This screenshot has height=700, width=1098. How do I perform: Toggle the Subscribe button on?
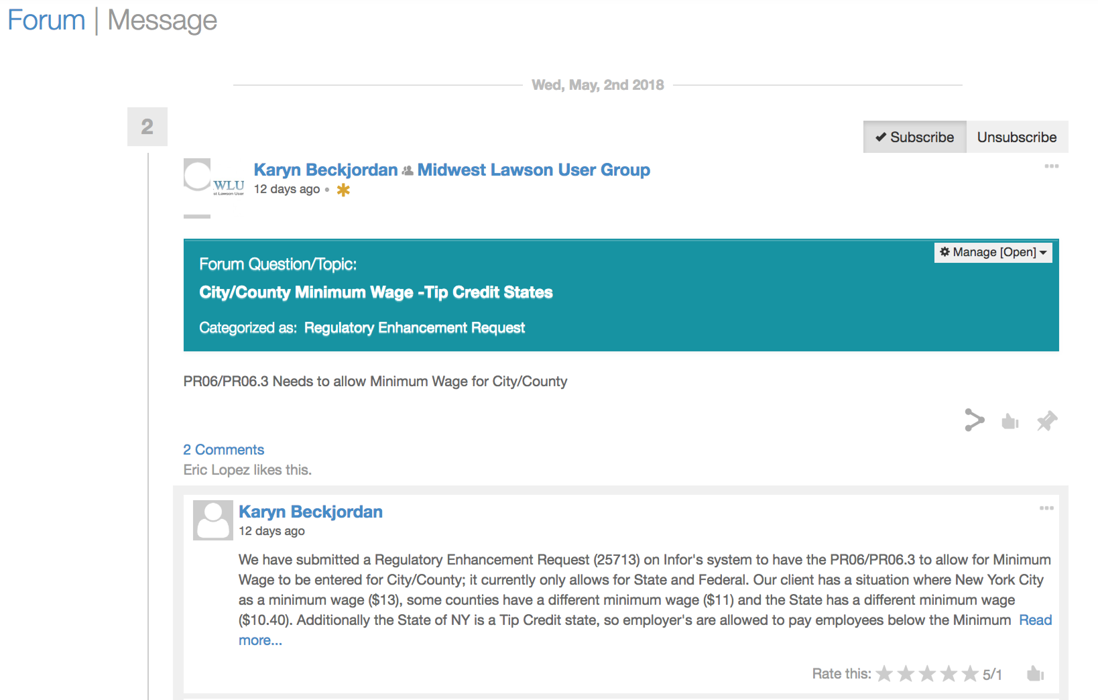[914, 137]
